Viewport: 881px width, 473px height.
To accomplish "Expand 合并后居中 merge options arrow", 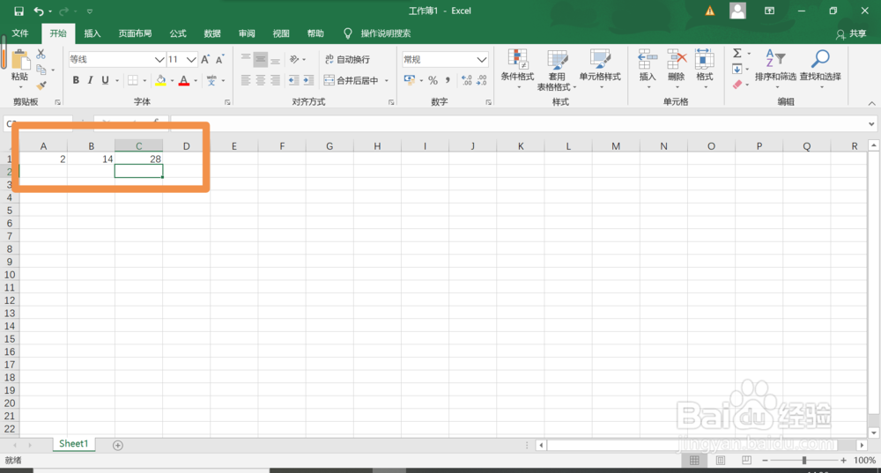I will tap(387, 80).
